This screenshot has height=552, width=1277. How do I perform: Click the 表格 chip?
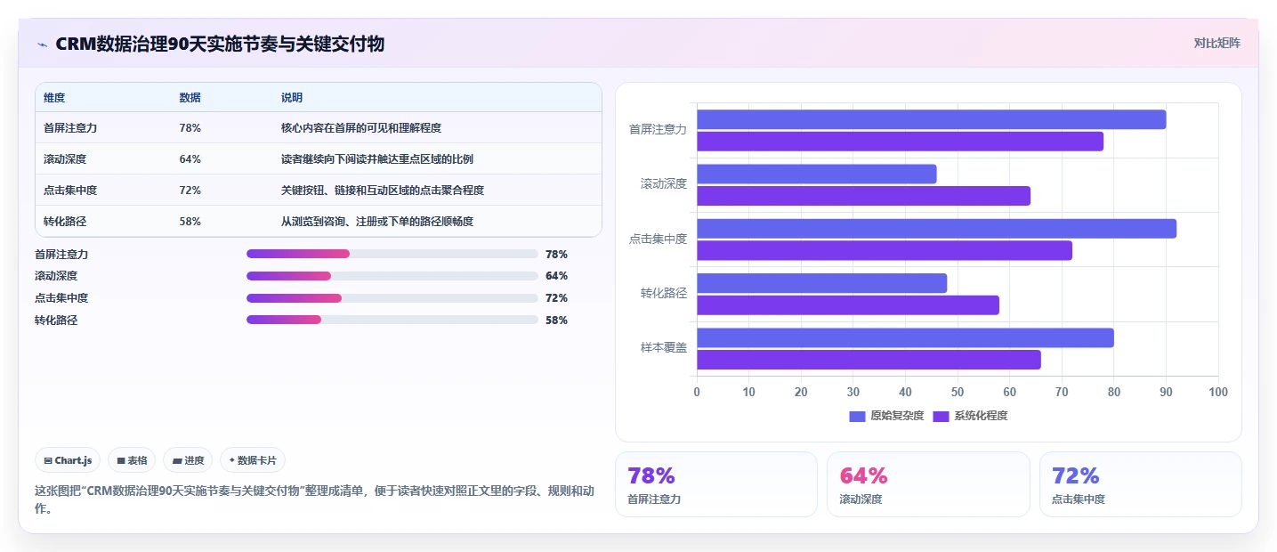(x=132, y=460)
